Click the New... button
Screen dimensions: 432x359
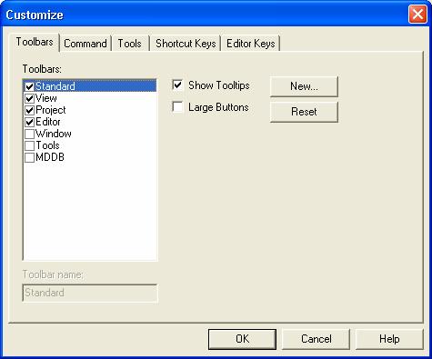[304, 86]
